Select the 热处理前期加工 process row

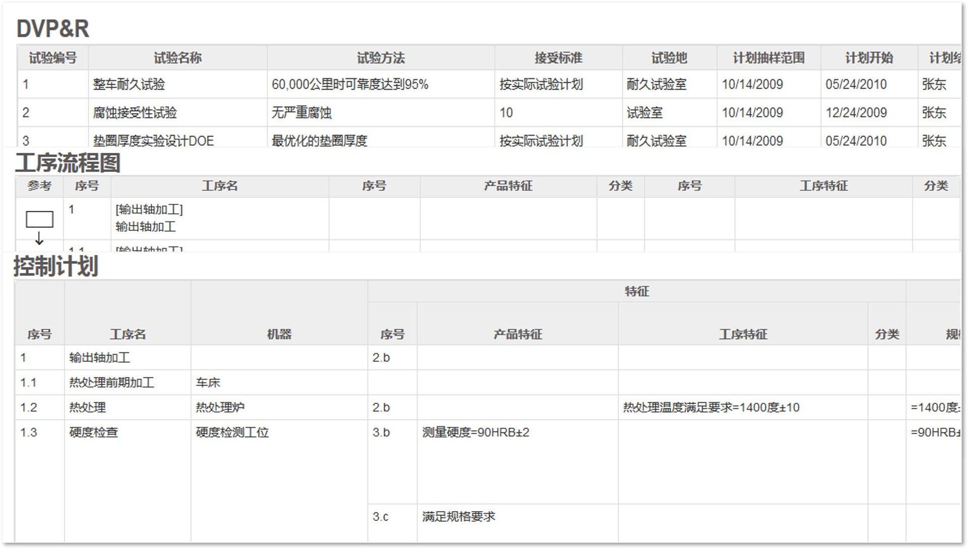point(112,383)
